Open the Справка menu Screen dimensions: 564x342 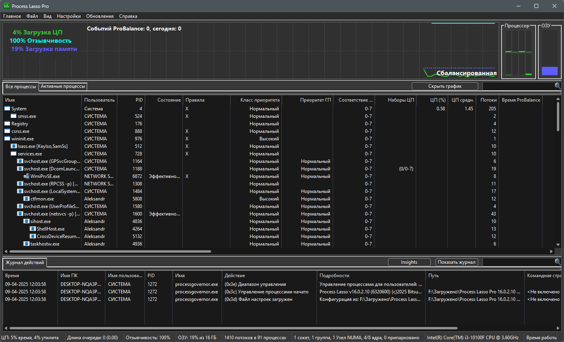tap(128, 16)
